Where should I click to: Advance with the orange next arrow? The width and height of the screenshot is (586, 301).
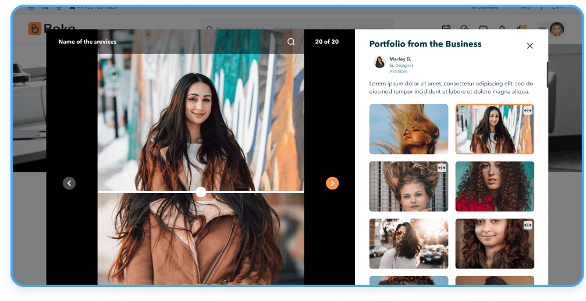coord(332,183)
